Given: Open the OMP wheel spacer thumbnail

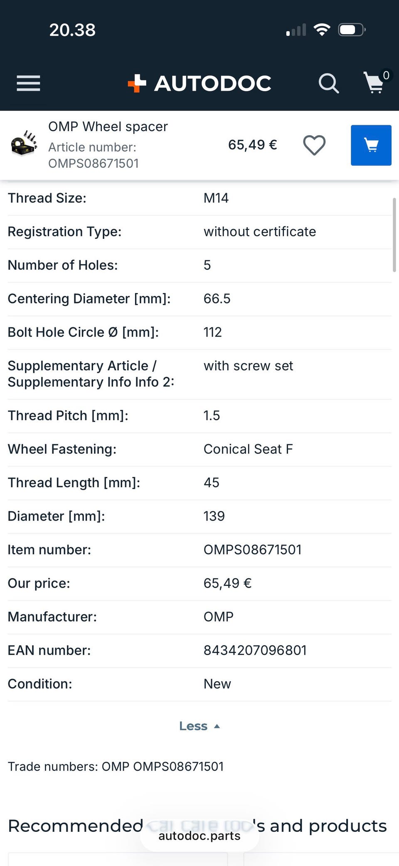Looking at the screenshot, I should [24, 143].
